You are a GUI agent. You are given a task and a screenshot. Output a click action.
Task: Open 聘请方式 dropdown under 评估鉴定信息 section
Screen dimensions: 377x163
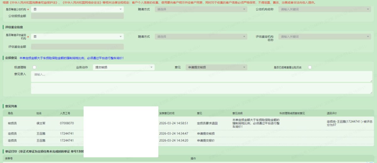click(x=200, y=37)
